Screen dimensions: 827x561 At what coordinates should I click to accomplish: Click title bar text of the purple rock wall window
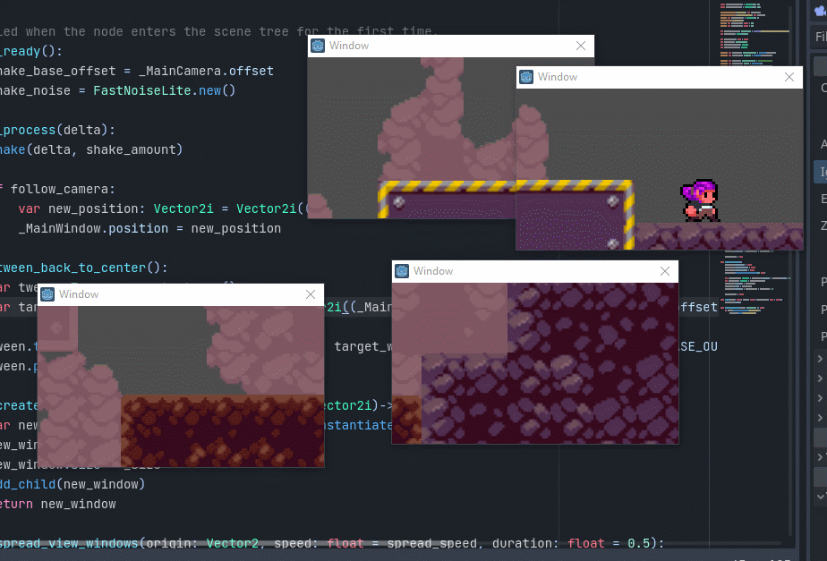(433, 271)
